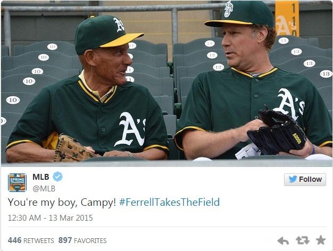View the 446 retweets list
Screen dimensions: 333x251
(31, 240)
